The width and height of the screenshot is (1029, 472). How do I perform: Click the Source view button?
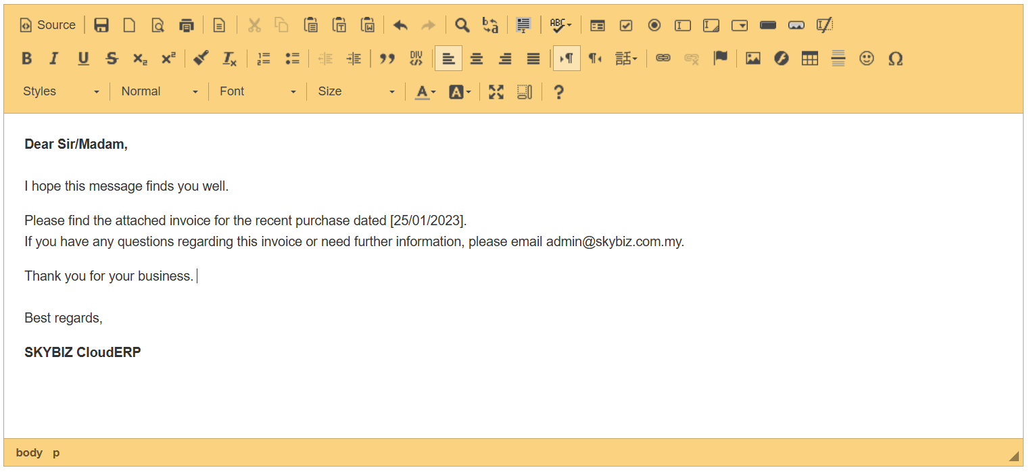point(47,25)
